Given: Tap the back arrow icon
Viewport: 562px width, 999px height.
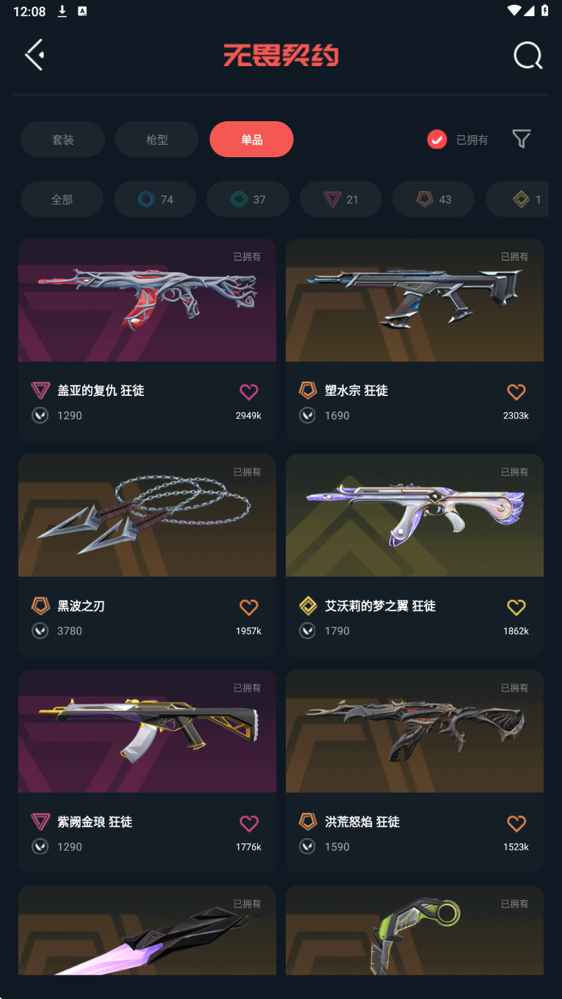Looking at the screenshot, I should click(x=35, y=55).
